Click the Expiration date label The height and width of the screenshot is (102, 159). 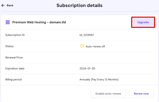pyautogui.click(x=15, y=68)
